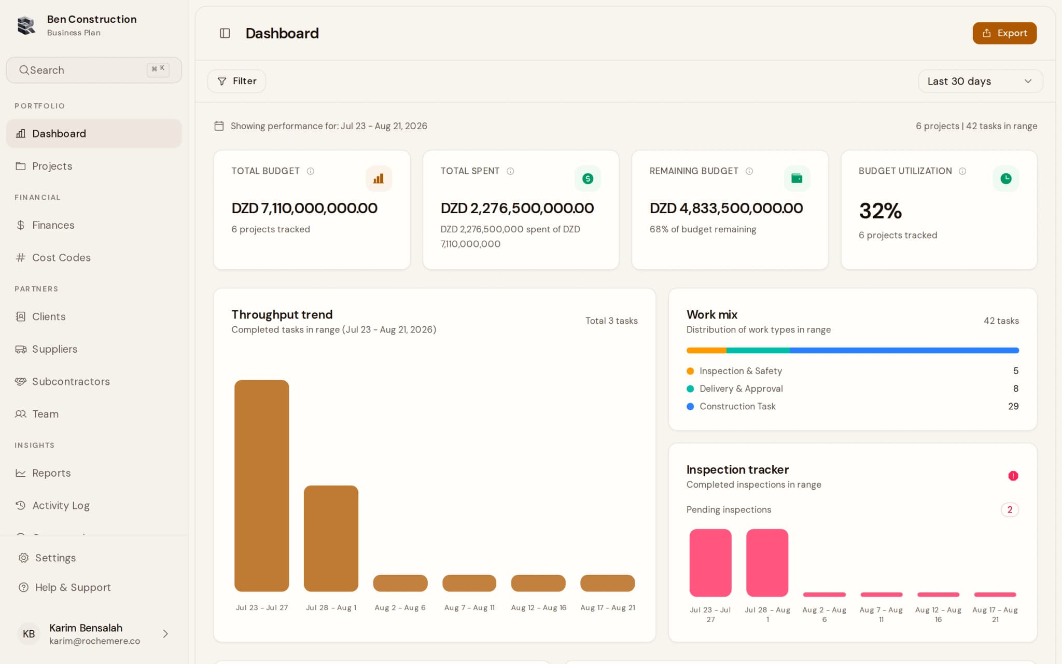1062x664 pixels.
Task: Click the Total Spent info icon
Action: [x=510, y=171]
